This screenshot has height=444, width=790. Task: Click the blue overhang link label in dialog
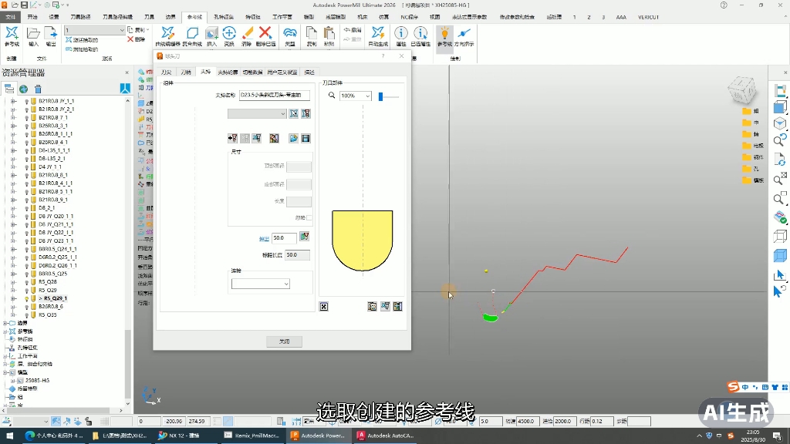tap(264, 239)
